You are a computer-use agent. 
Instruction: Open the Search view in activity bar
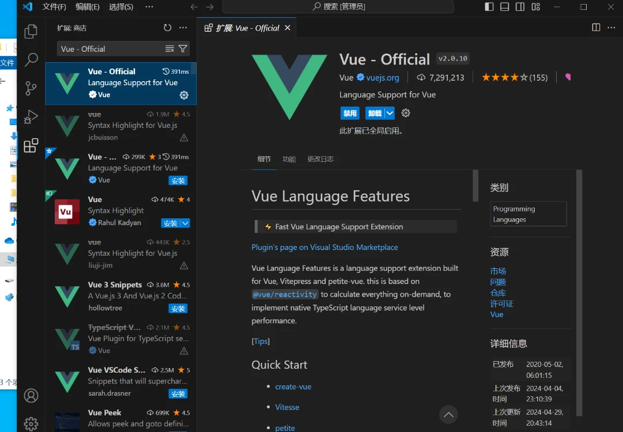point(31,60)
